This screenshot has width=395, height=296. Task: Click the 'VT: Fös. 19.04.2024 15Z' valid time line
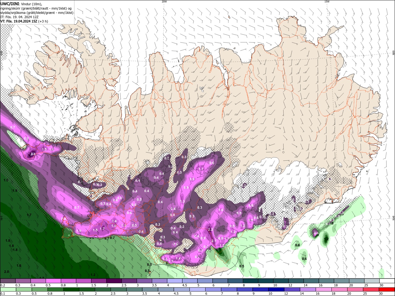coord(24,21)
